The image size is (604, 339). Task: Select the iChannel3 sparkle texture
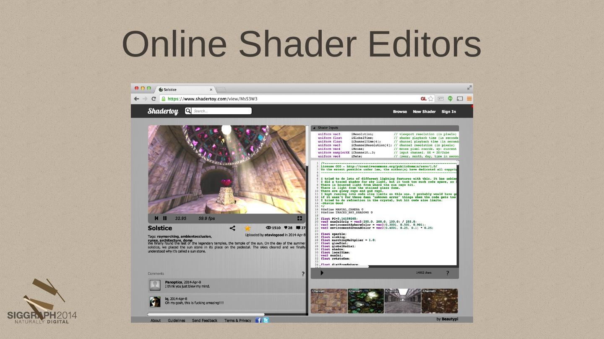tap(440, 301)
